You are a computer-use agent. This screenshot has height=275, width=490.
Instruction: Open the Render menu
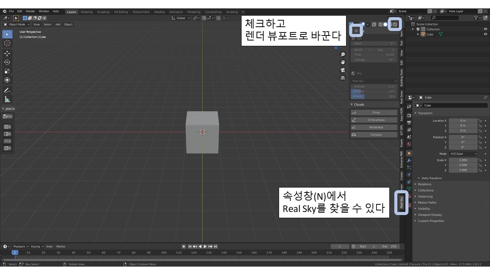tap(30, 11)
